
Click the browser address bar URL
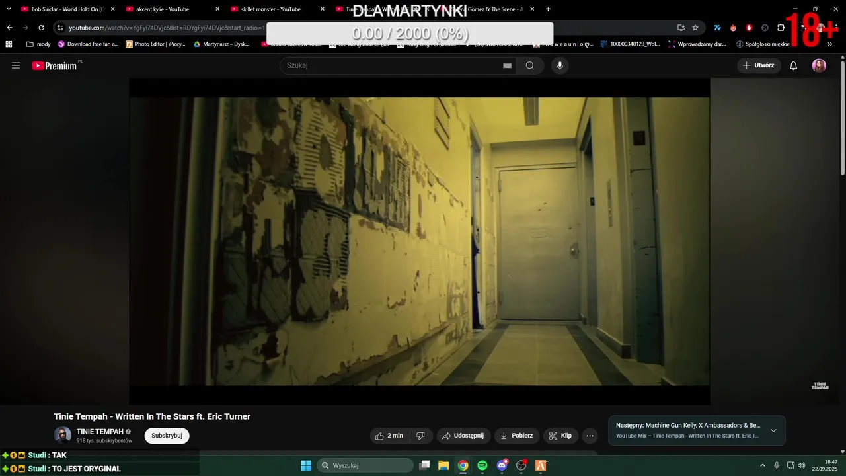click(167, 28)
